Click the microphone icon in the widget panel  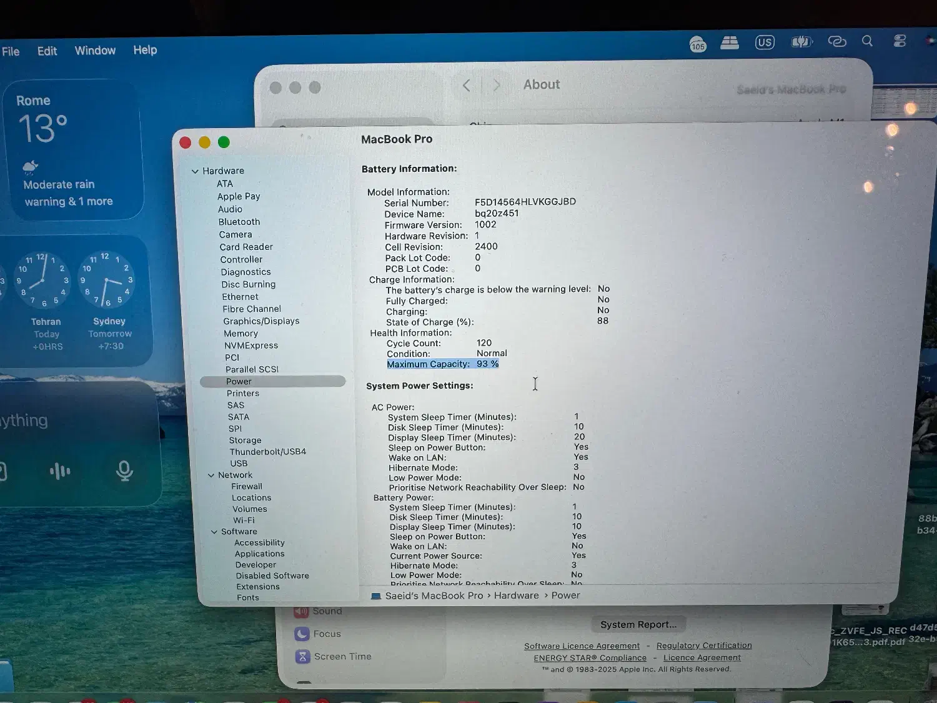pyautogui.click(x=124, y=472)
